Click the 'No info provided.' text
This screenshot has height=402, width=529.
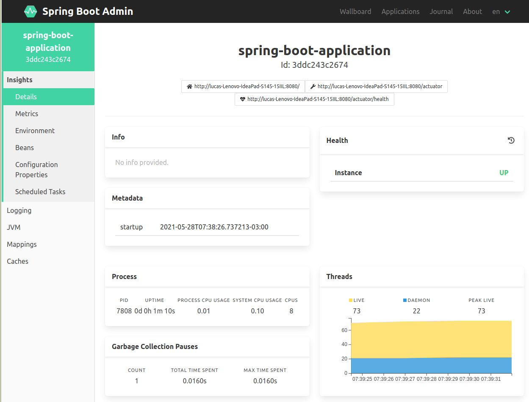[x=142, y=162]
